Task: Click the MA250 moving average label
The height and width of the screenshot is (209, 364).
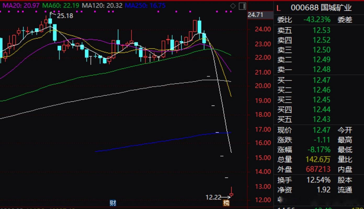Action: pos(145,5)
